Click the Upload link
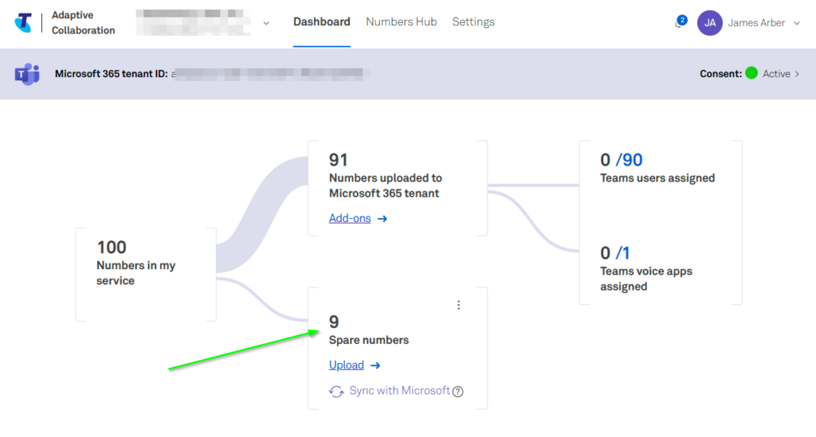The height and width of the screenshot is (437, 816). tap(346, 365)
